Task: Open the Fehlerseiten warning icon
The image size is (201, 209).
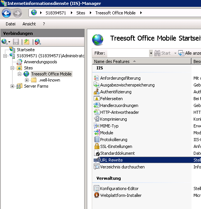Action: click(97, 99)
